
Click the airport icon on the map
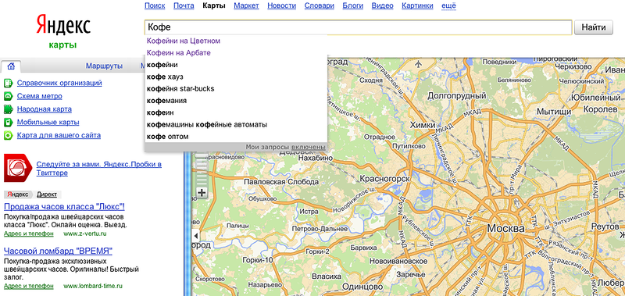click(x=418, y=64)
